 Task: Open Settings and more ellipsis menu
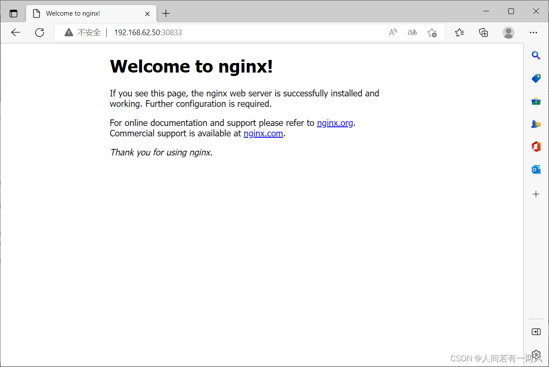pyautogui.click(x=533, y=32)
